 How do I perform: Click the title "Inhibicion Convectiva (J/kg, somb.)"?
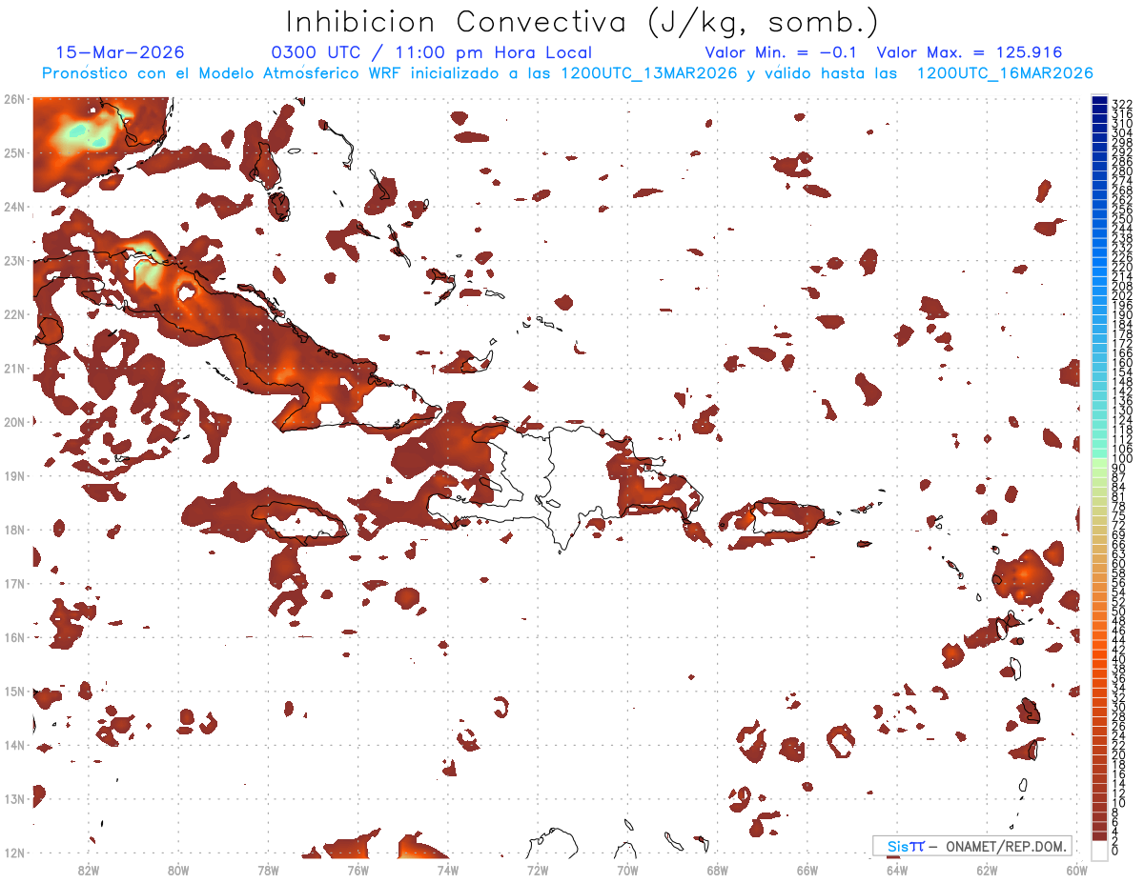point(582,23)
